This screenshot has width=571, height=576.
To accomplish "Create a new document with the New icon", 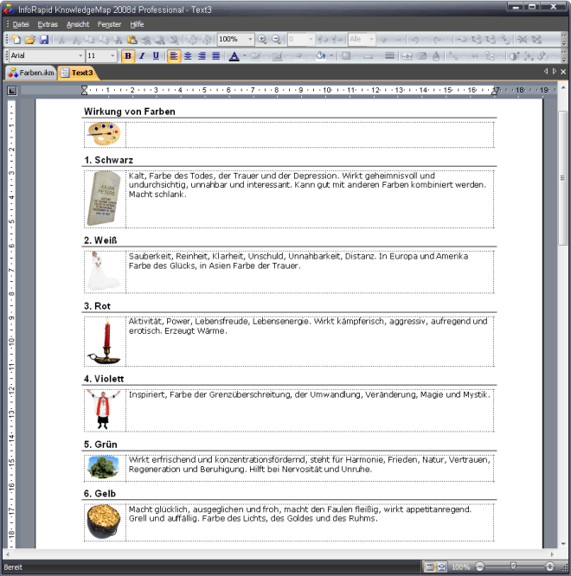I will point(16,40).
